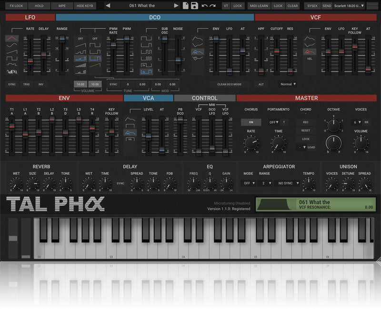This screenshot has width=381, height=309.
Task: Select the top DCO envelope mode shape
Action: tap(198, 39)
